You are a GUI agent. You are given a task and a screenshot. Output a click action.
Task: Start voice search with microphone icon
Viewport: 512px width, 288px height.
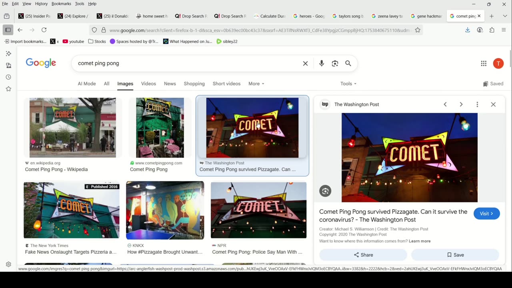322,63
